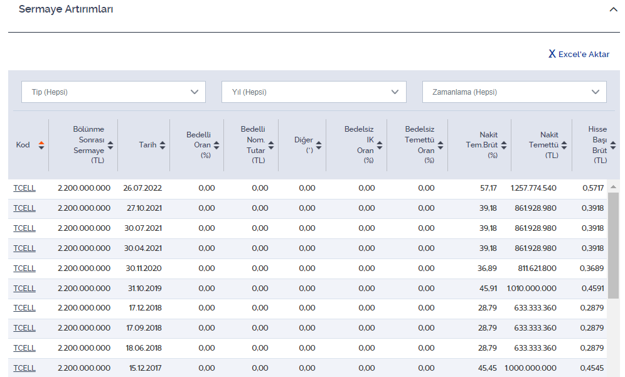Open the Yıl (Hepsi) dropdown
Viewport: 625px width, 377px height.
(314, 92)
